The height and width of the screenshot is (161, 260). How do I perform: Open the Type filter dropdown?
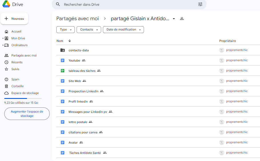point(65,30)
